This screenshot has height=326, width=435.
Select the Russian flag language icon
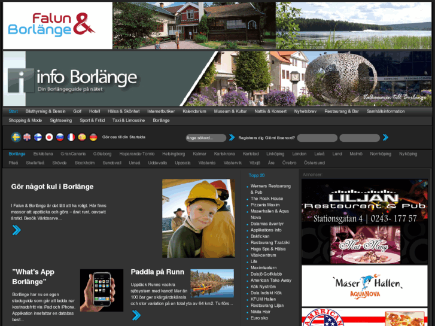click(60, 137)
